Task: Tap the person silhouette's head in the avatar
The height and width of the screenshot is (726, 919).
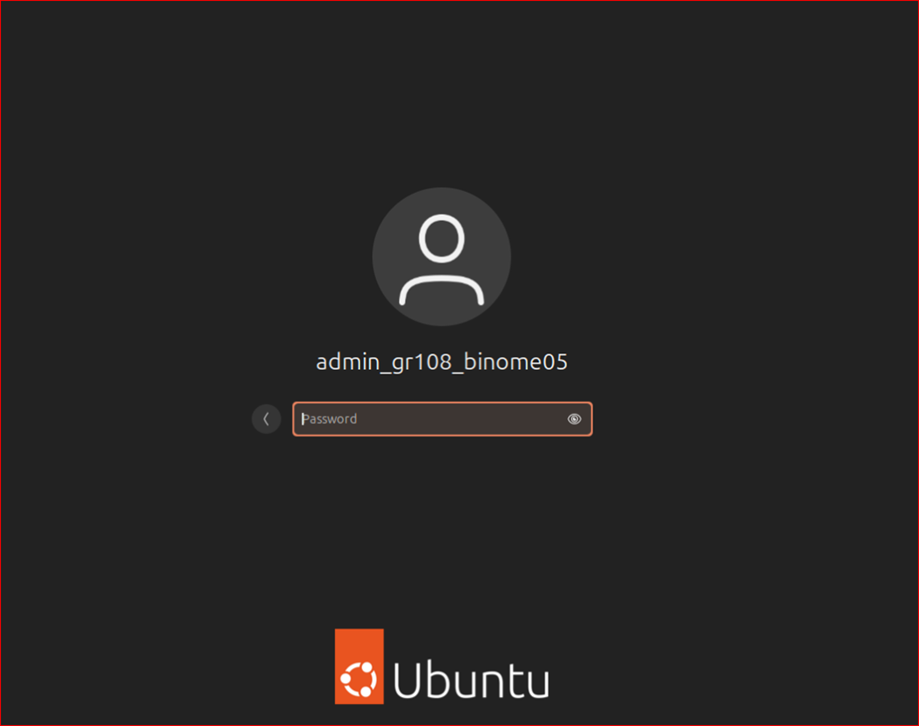Action: tap(441, 238)
